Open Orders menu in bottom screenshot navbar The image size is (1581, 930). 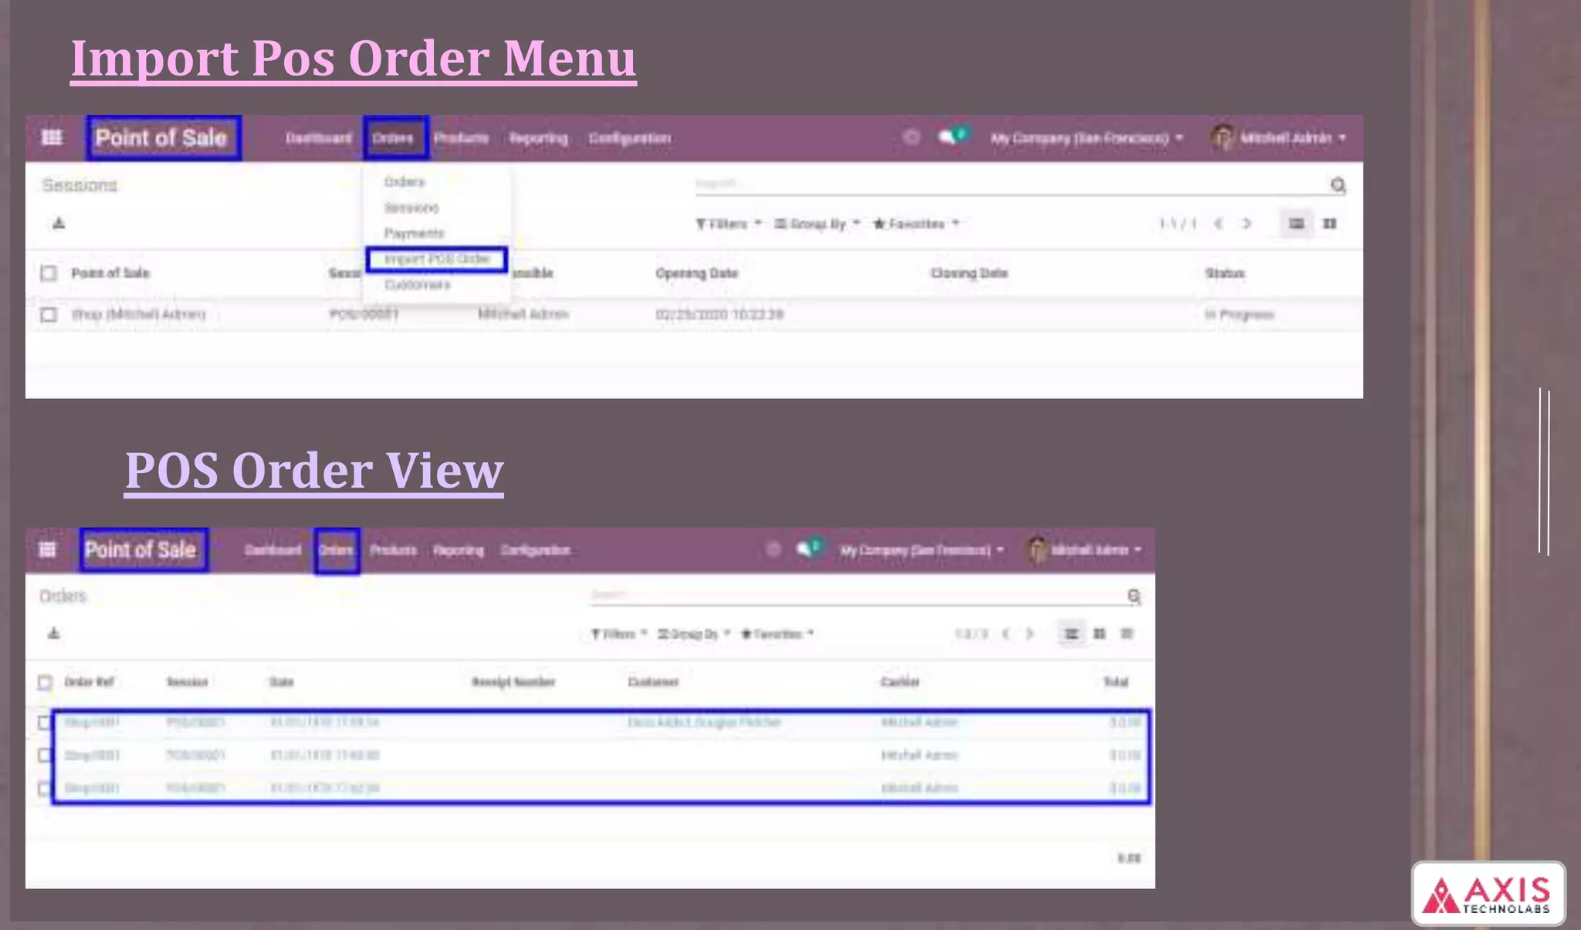[x=337, y=550]
